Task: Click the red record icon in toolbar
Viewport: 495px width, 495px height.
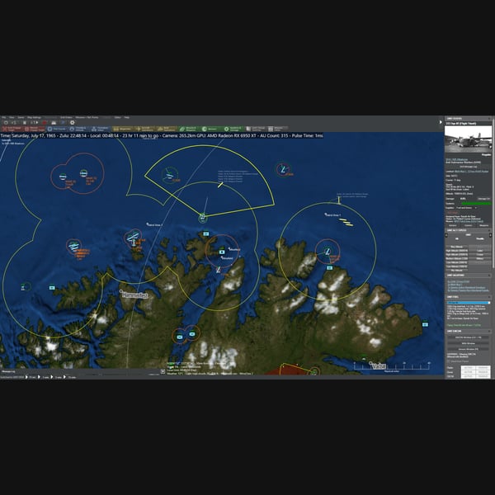Action: click(45, 122)
